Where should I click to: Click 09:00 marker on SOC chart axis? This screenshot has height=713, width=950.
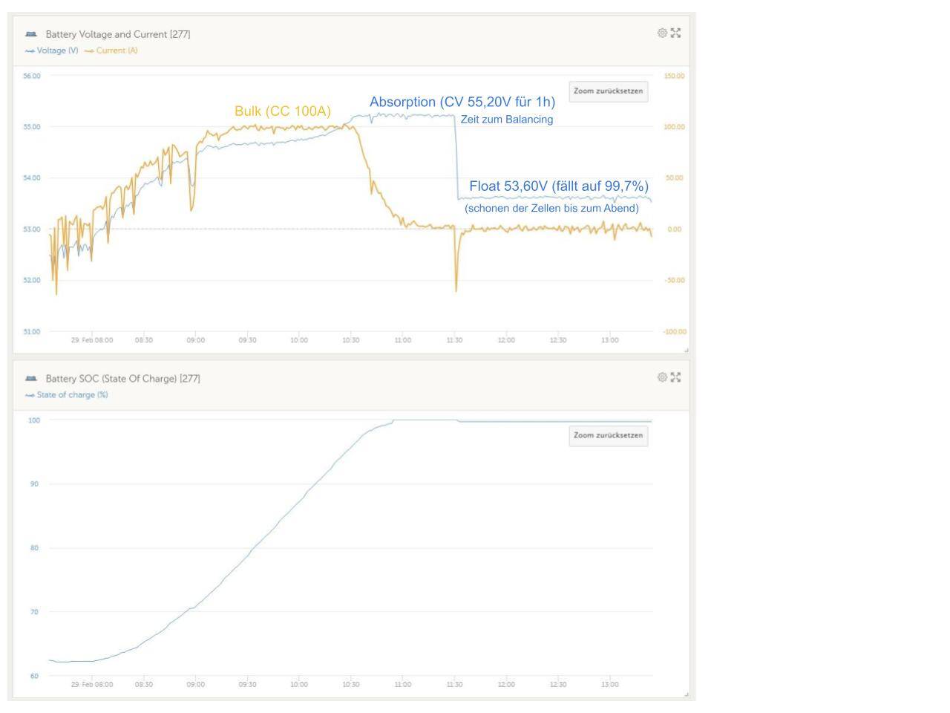195,685
